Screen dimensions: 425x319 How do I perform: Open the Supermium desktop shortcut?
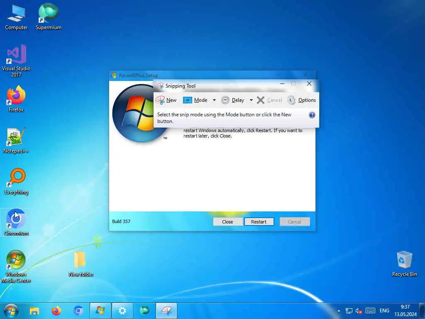49,17
